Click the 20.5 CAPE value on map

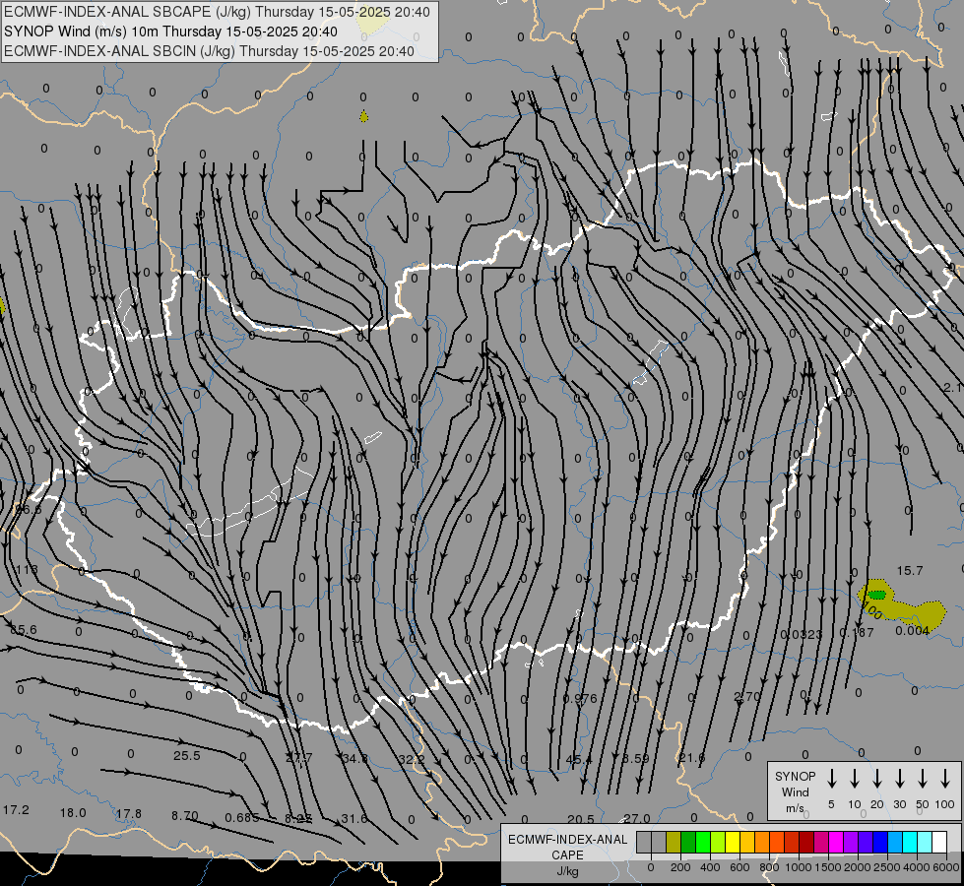[x=581, y=819]
